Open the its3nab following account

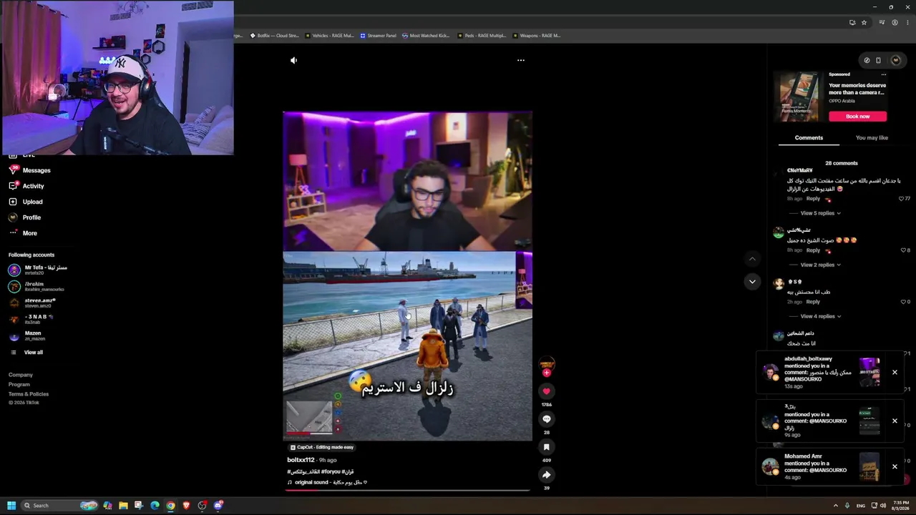point(31,319)
